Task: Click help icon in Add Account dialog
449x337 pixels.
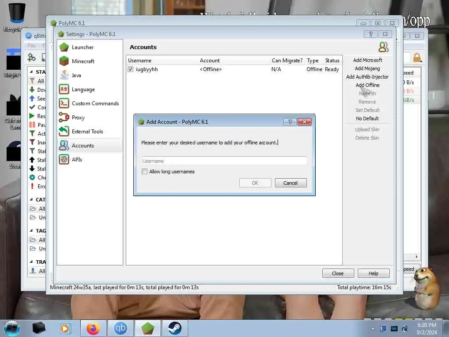Action: (290, 122)
